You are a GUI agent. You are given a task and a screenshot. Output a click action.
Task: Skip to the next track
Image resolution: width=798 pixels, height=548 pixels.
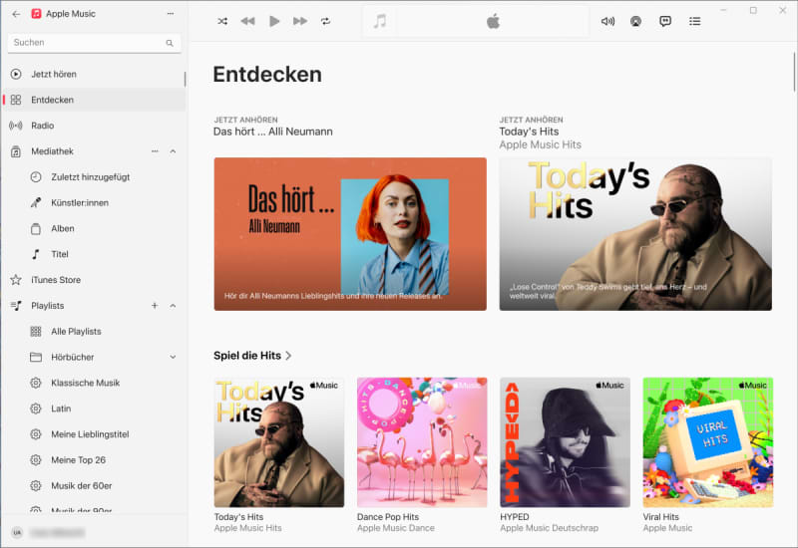point(300,21)
